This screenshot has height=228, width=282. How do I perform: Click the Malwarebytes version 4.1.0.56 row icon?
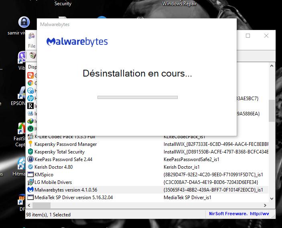(30, 190)
